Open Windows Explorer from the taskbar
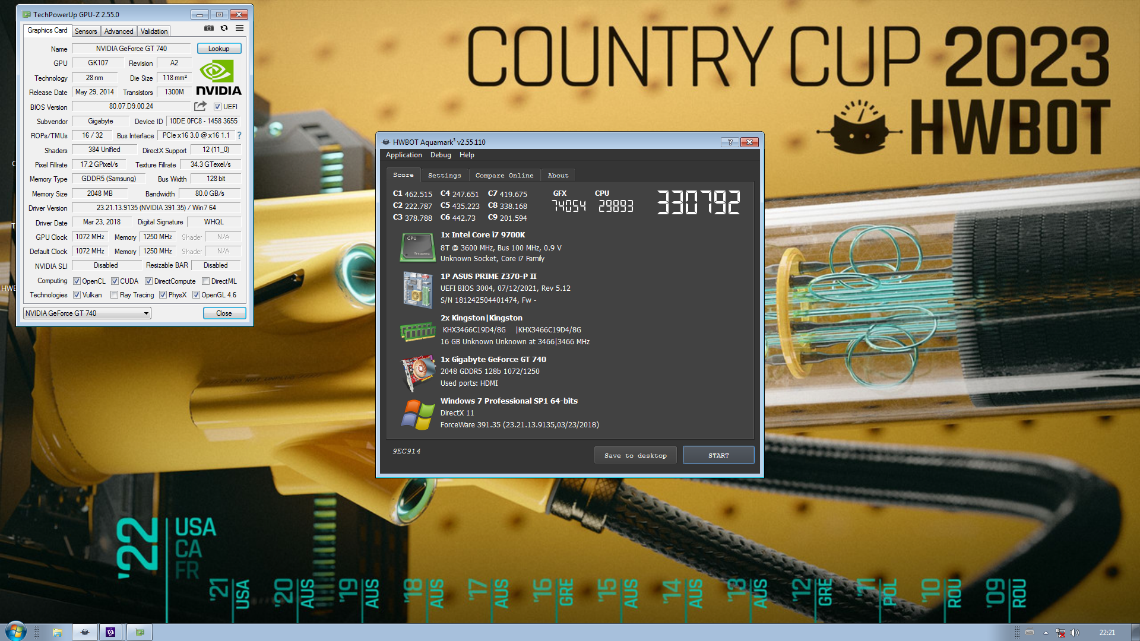 (58, 632)
